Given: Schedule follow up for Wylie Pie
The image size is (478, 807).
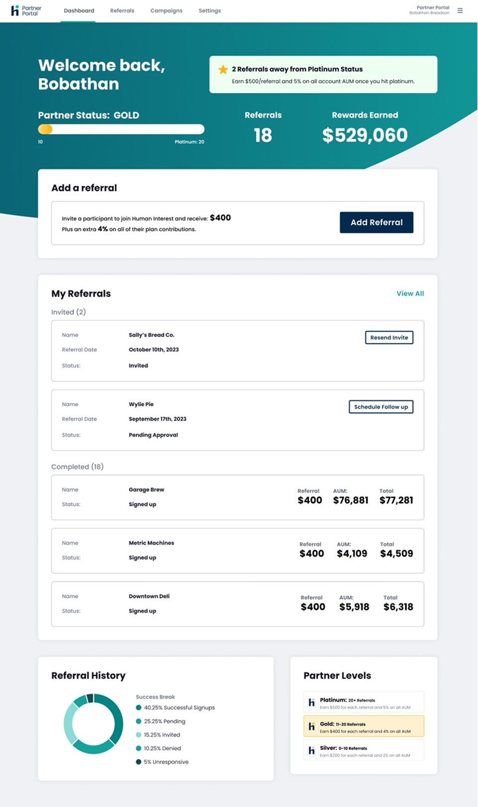Looking at the screenshot, I should [381, 407].
